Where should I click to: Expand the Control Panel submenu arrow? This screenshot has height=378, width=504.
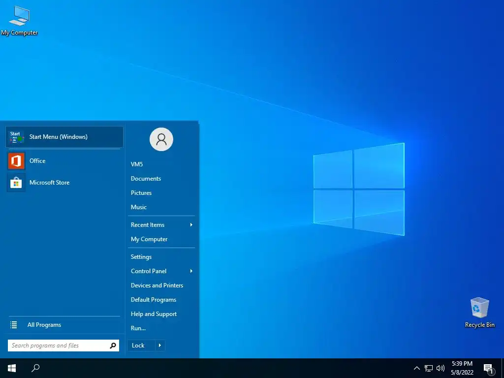pyautogui.click(x=191, y=271)
